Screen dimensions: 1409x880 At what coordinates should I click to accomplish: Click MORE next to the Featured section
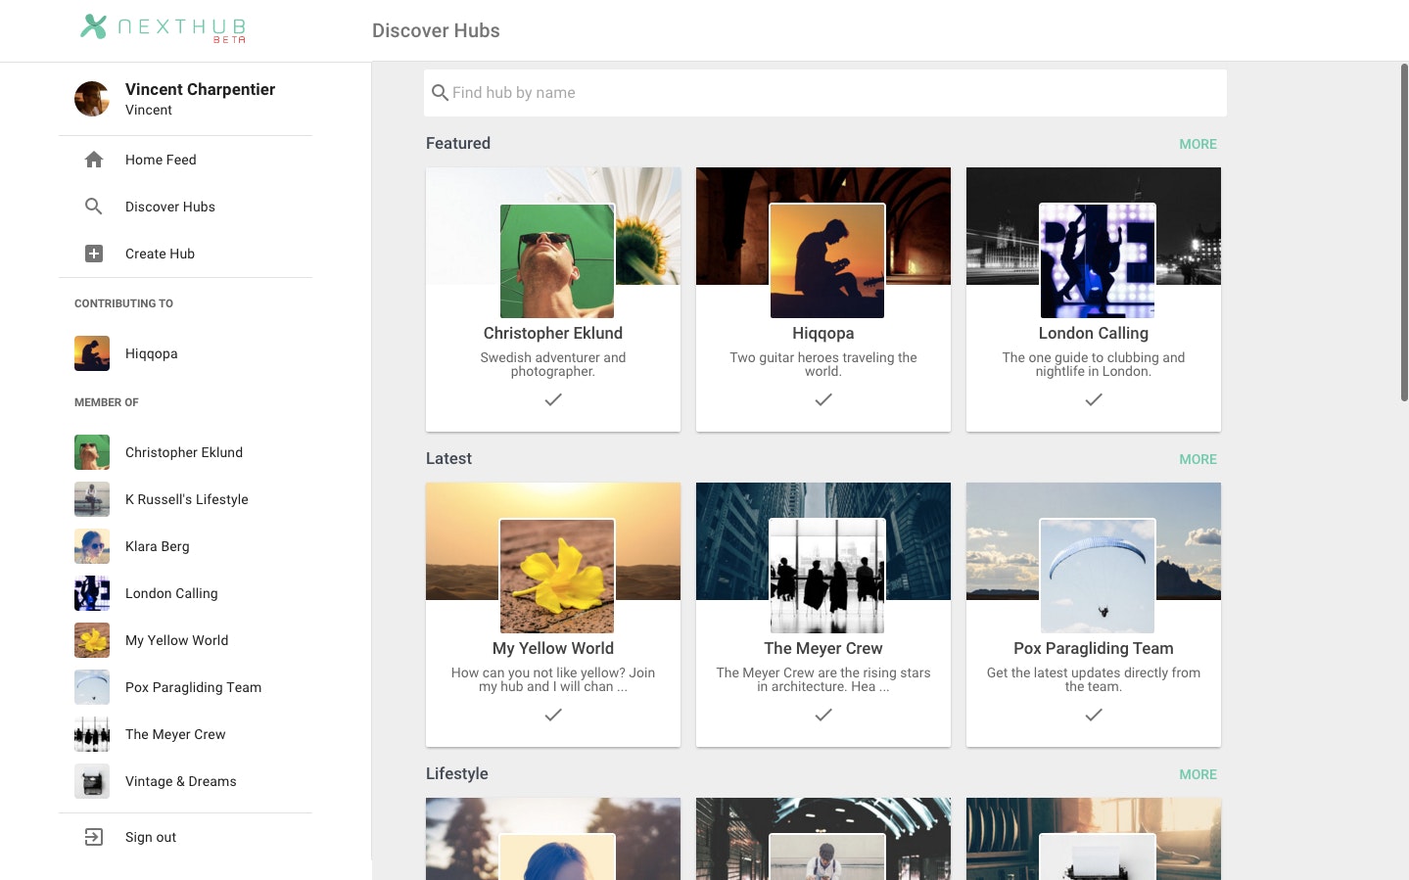pyautogui.click(x=1198, y=144)
